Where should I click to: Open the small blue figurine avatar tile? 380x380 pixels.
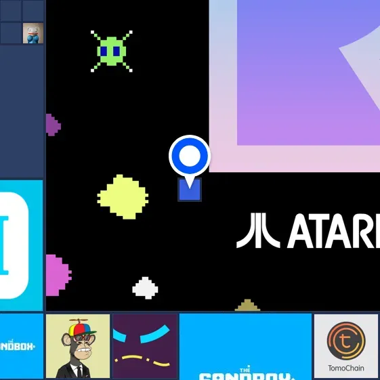tap(33, 33)
